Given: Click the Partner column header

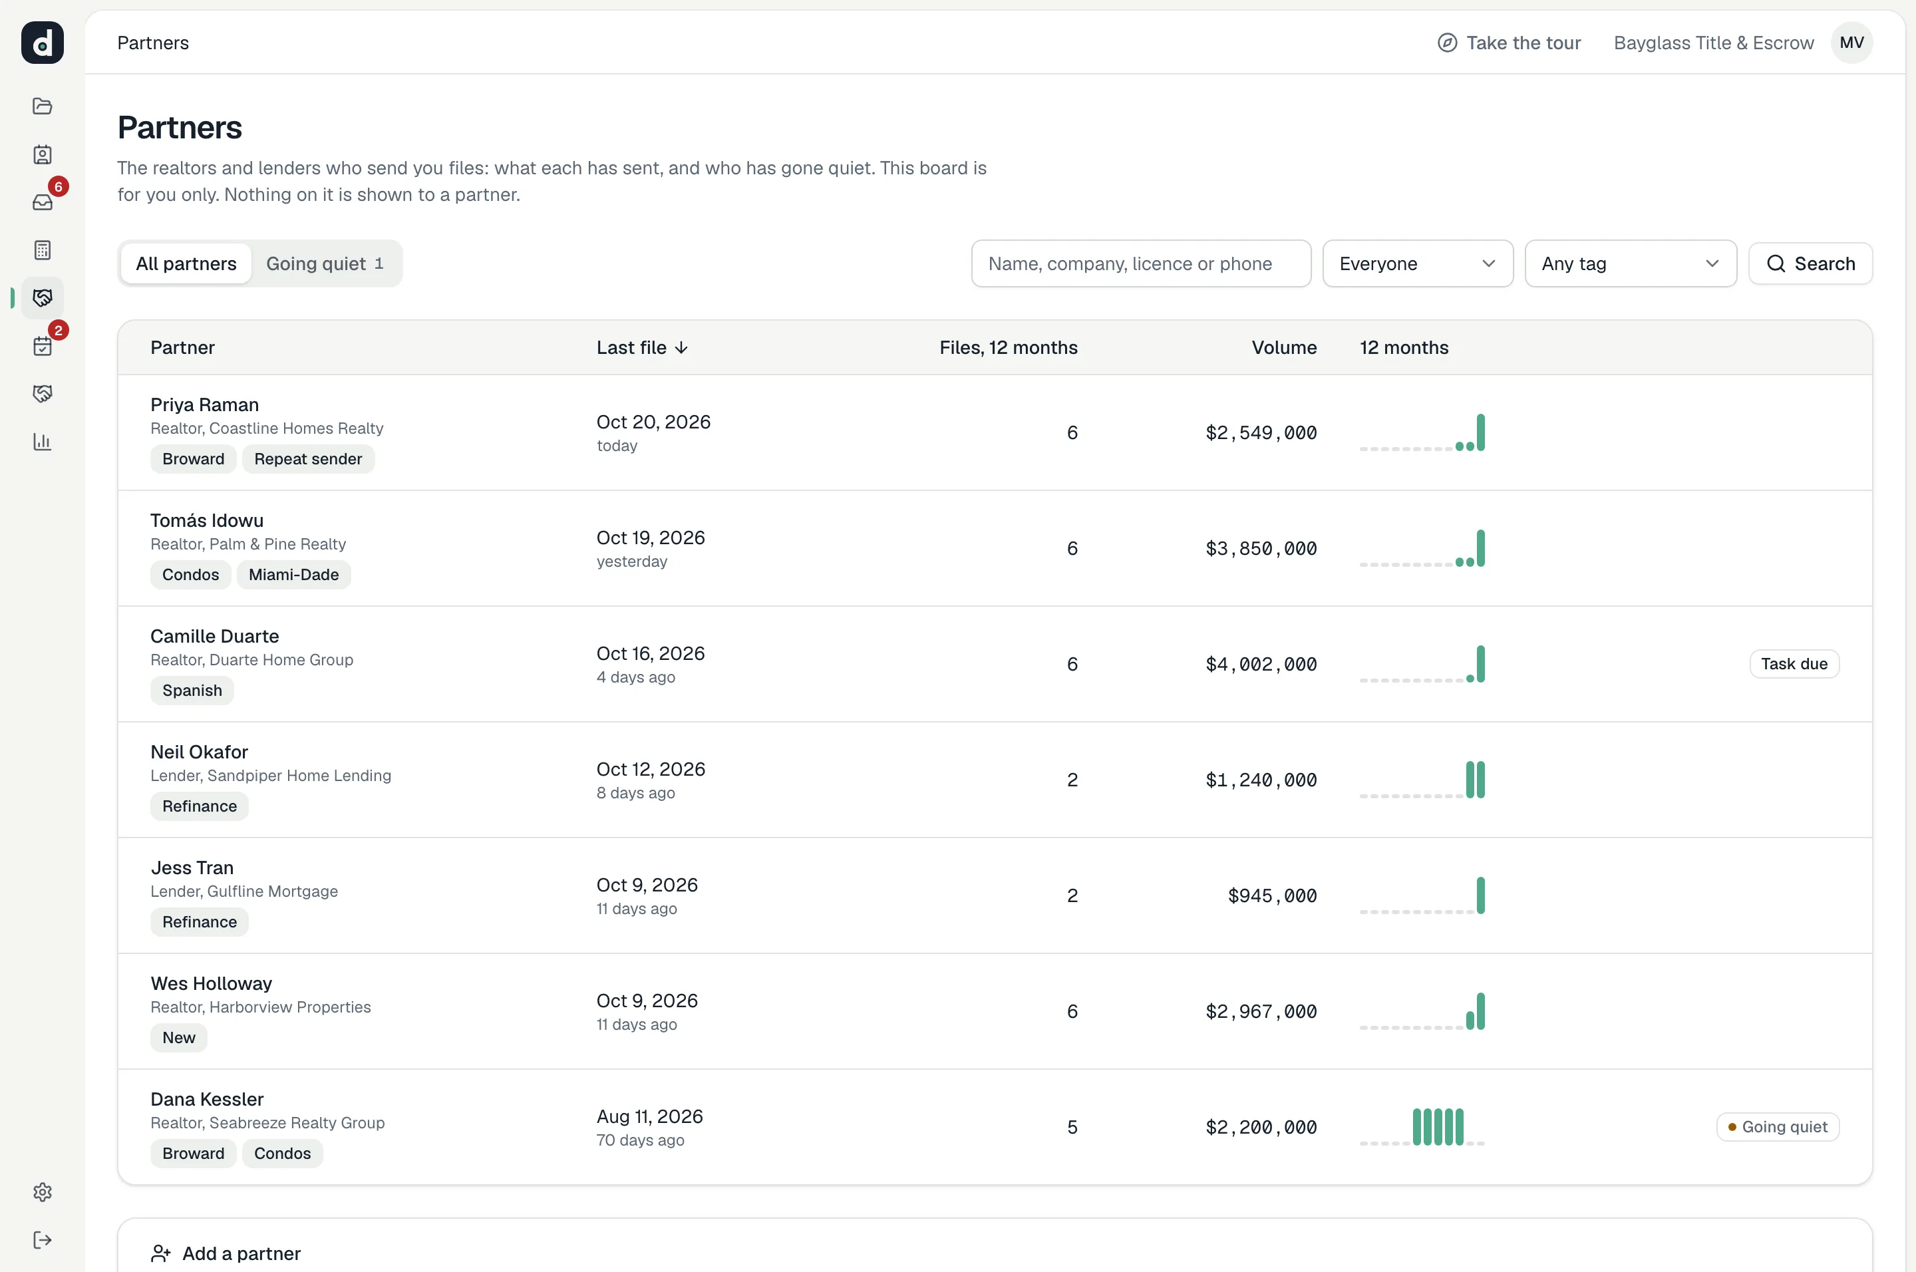Looking at the screenshot, I should [182, 347].
